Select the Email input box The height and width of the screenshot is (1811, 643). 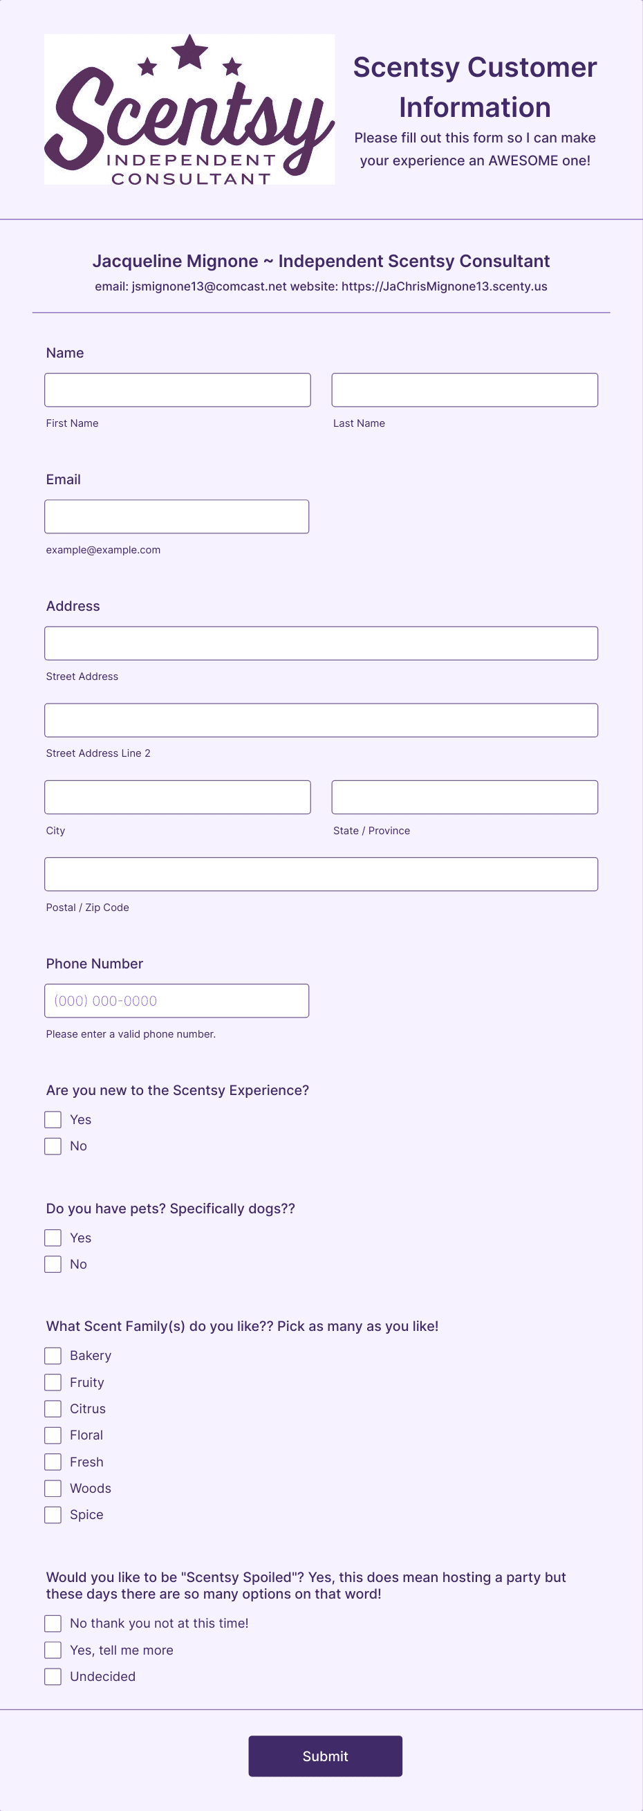click(x=176, y=517)
